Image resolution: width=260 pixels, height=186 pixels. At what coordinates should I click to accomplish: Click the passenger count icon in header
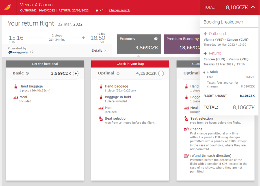click(97, 10)
